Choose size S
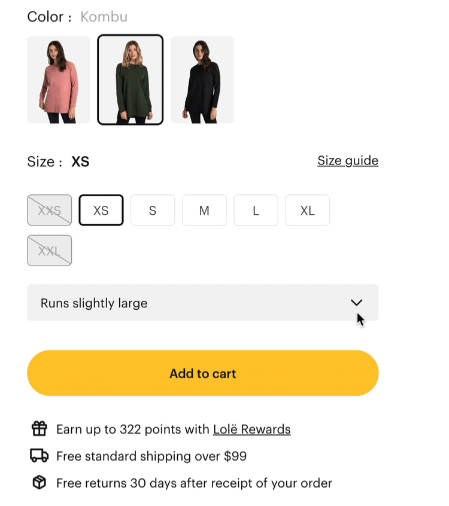 click(153, 211)
